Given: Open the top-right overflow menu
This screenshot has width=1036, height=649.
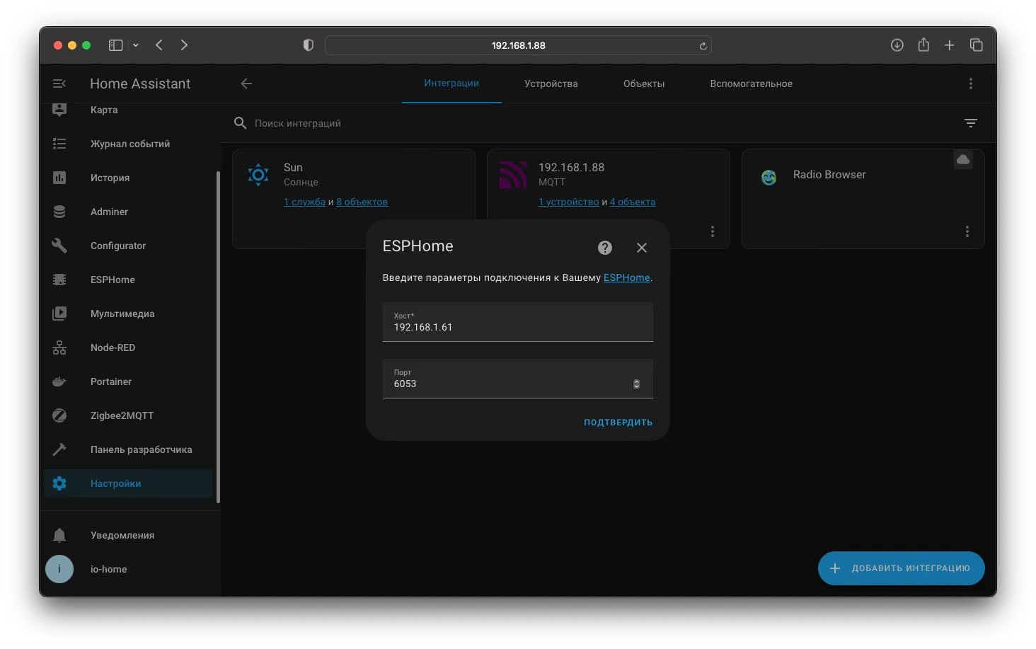Looking at the screenshot, I should coord(971,84).
